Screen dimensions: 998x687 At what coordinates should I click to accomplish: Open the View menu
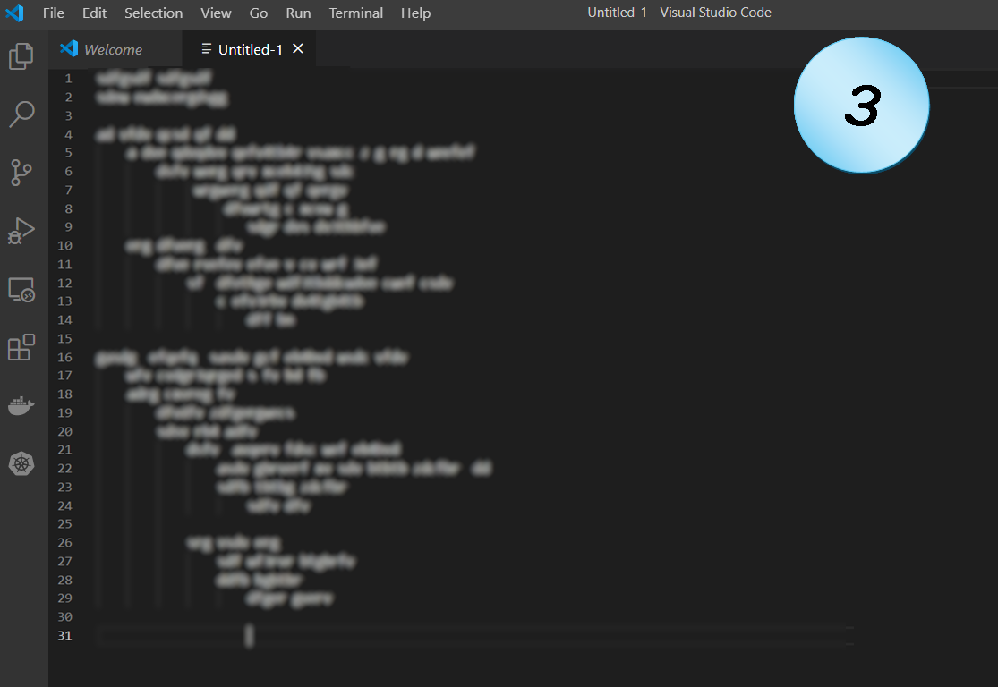tap(216, 13)
